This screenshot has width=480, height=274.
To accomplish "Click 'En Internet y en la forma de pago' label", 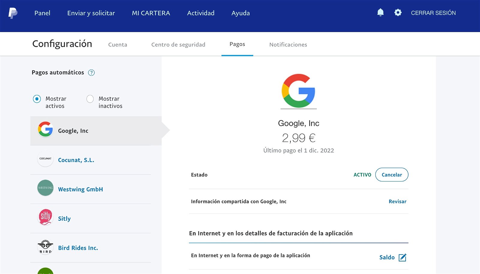I will (x=250, y=255).
